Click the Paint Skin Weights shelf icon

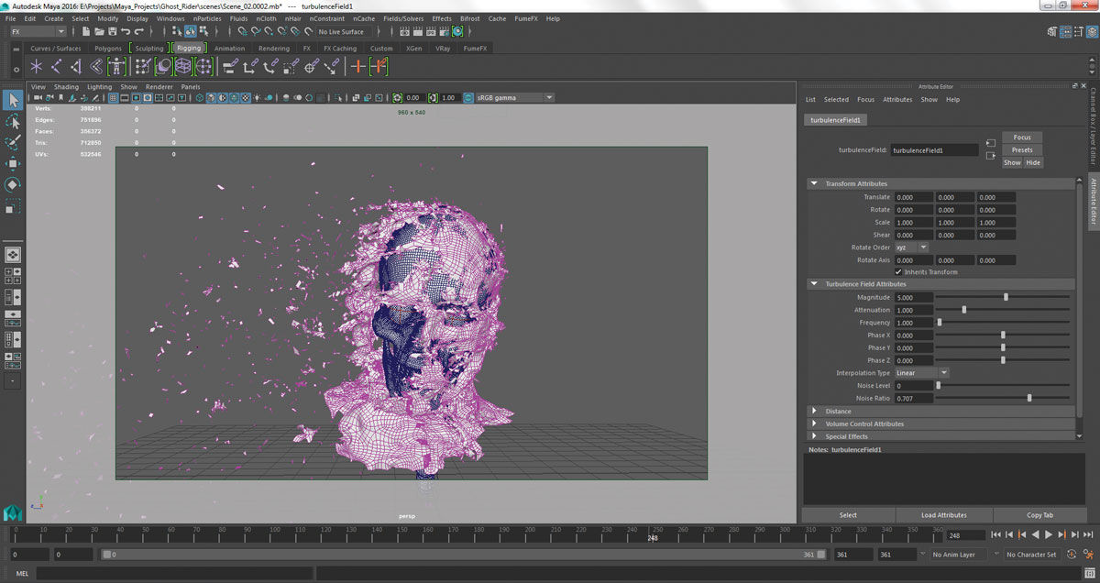coord(143,66)
